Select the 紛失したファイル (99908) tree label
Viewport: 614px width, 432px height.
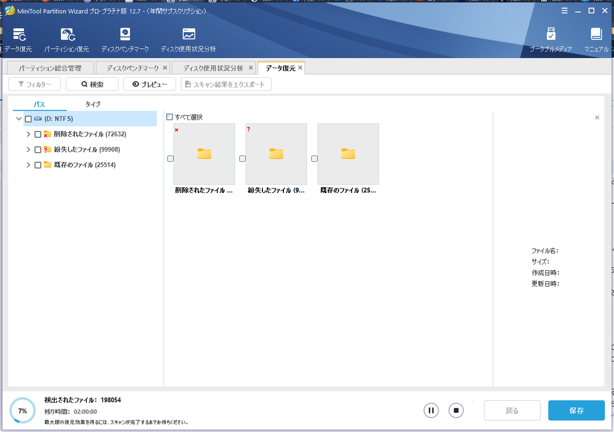click(x=87, y=149)
